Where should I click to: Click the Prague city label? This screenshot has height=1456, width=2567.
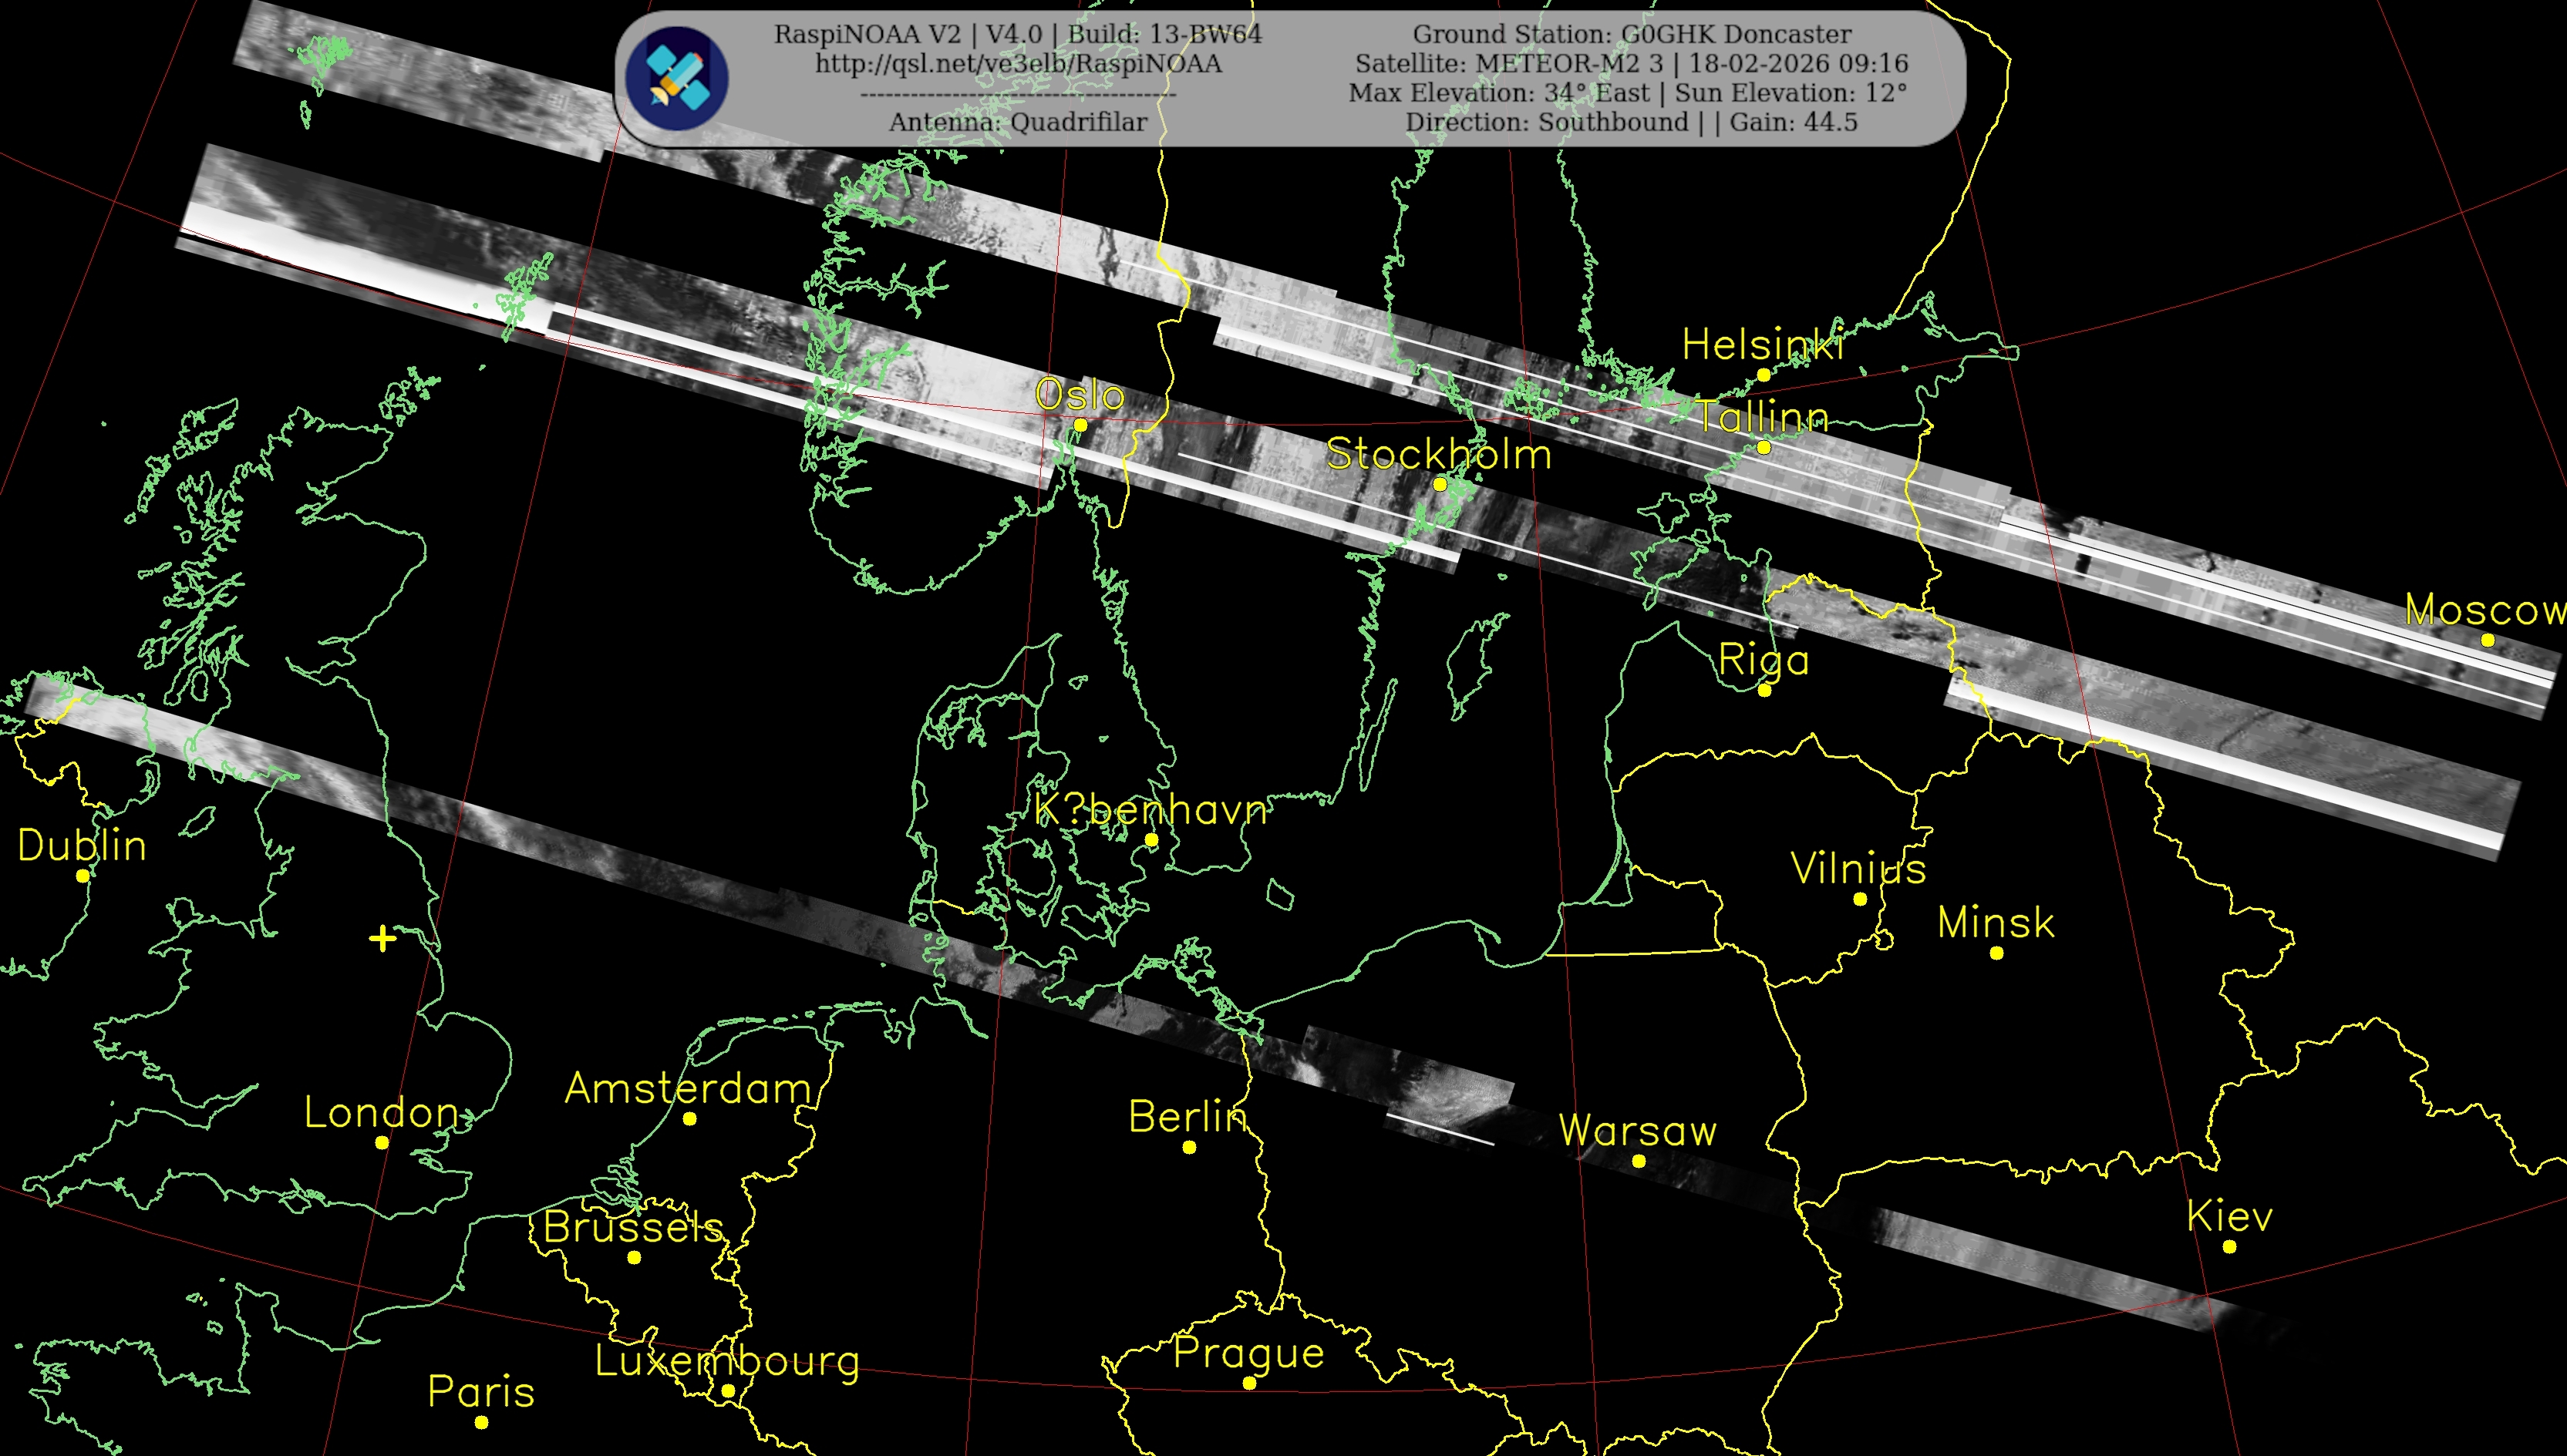tap(1248, 1353)
